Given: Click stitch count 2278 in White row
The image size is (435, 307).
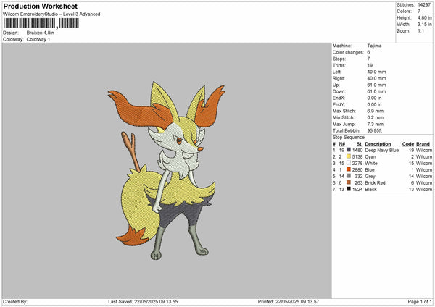Looking at the screenshot, I should tap(357, 163).
